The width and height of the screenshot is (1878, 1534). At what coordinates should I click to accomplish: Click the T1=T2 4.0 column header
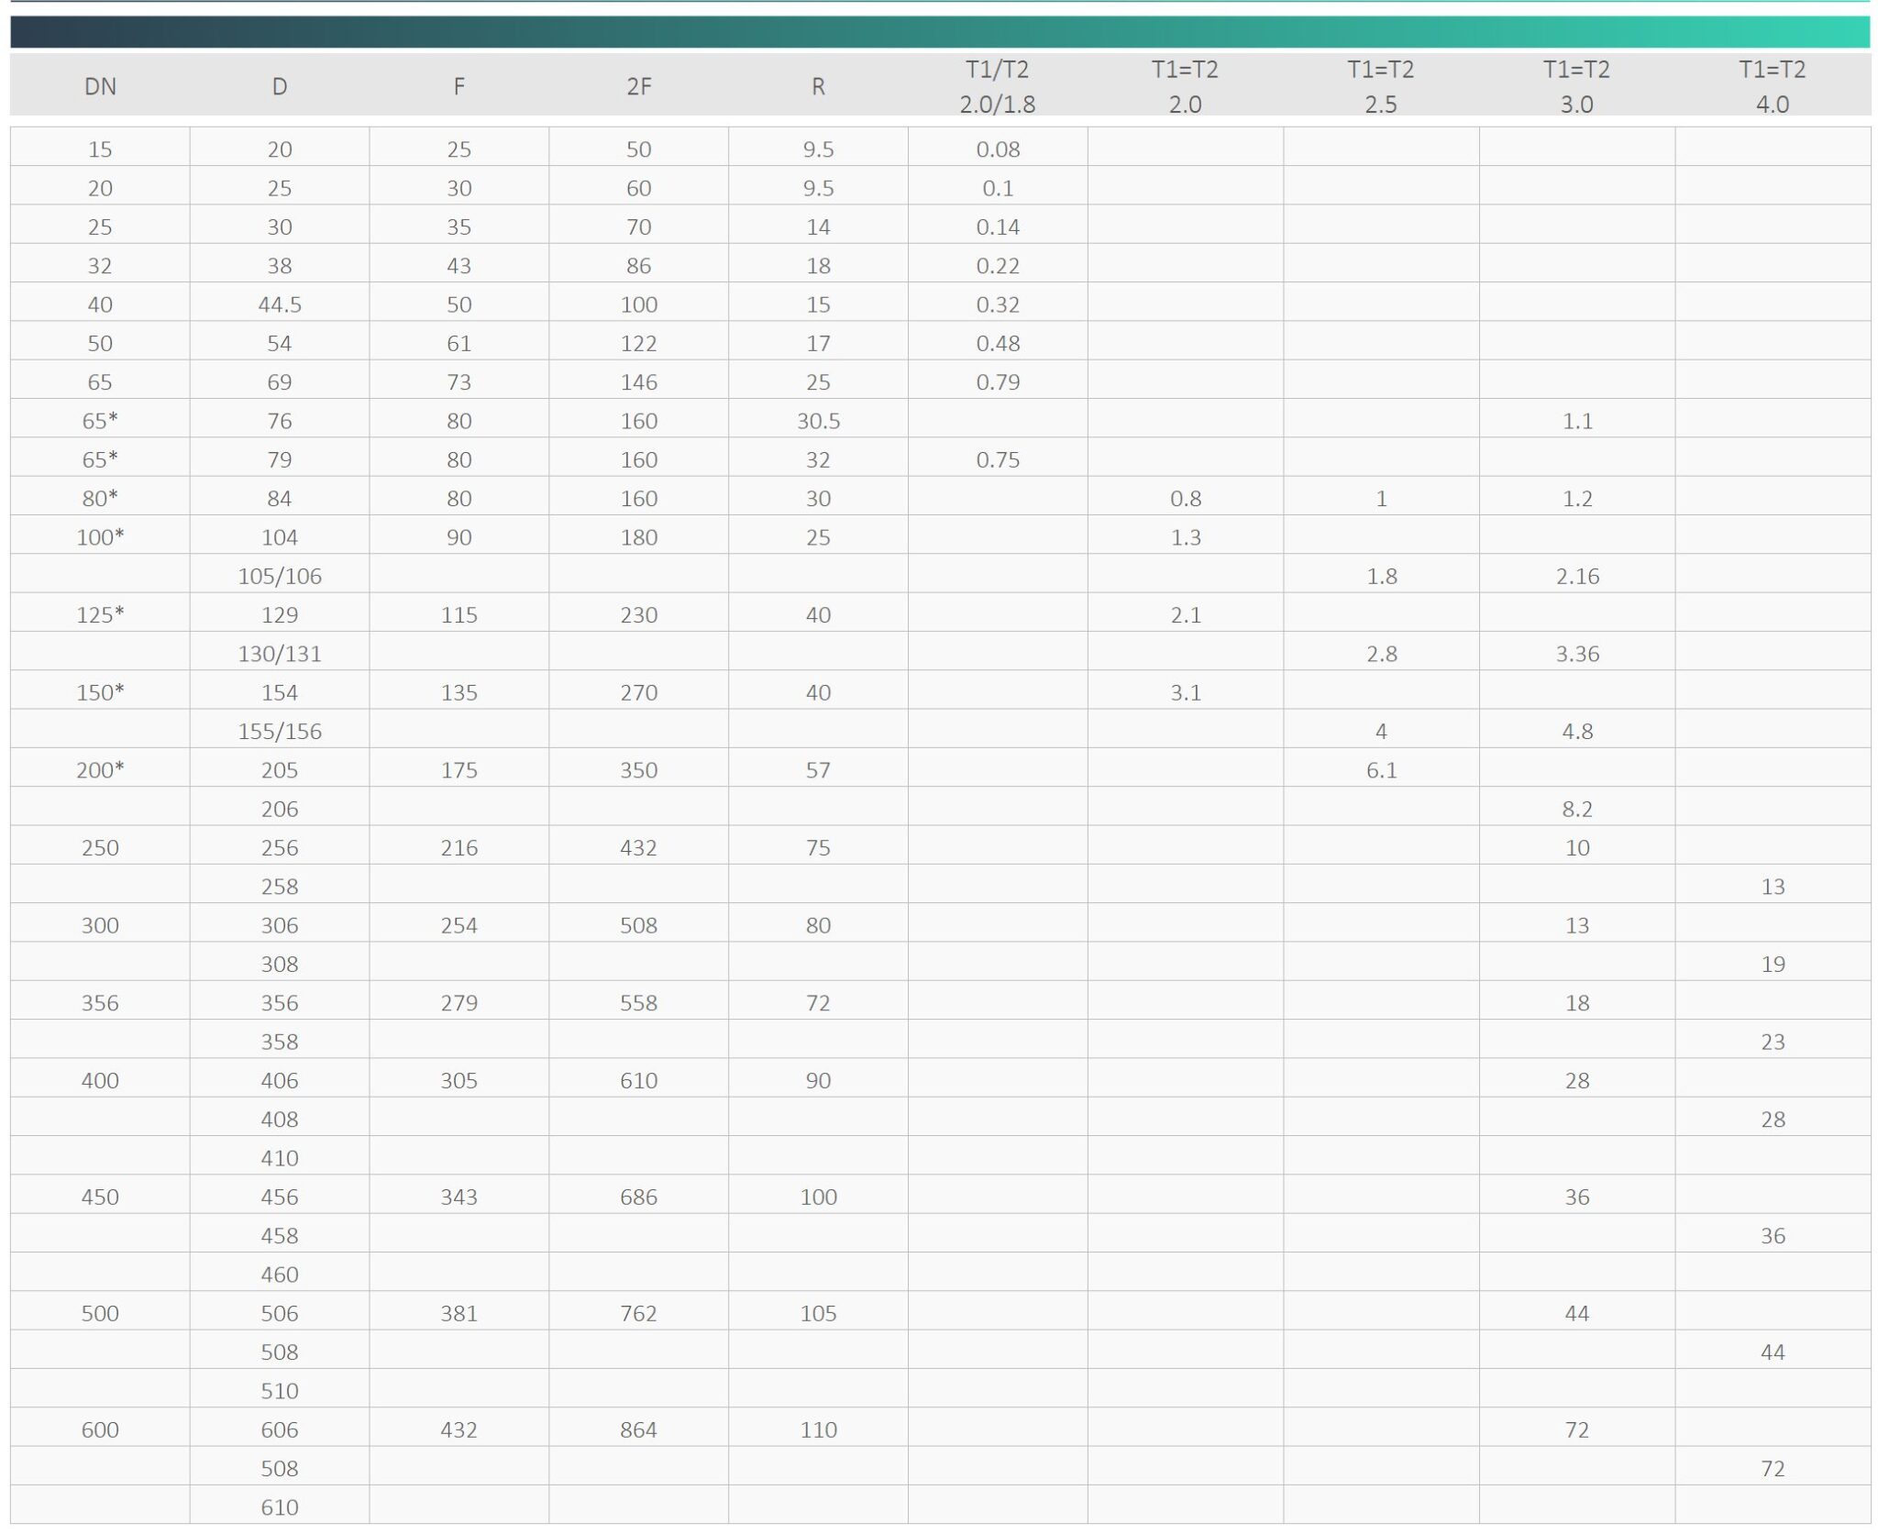[1772, 86]
